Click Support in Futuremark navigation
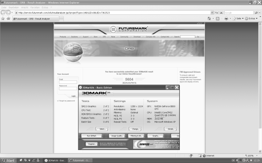This screenshot has height=163, width=262. 85,37
